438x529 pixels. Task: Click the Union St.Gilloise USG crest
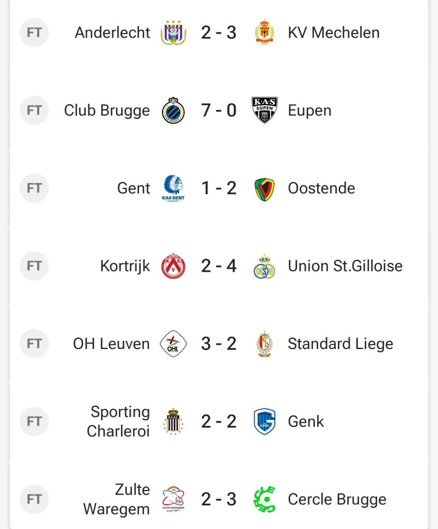click(x=264, y=267)
